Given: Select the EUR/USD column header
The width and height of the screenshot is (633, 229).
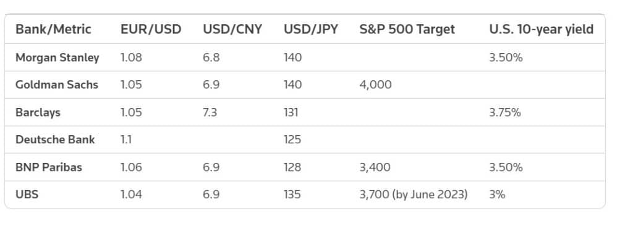Looking at the screenshot, I should (x=151, y=30).
